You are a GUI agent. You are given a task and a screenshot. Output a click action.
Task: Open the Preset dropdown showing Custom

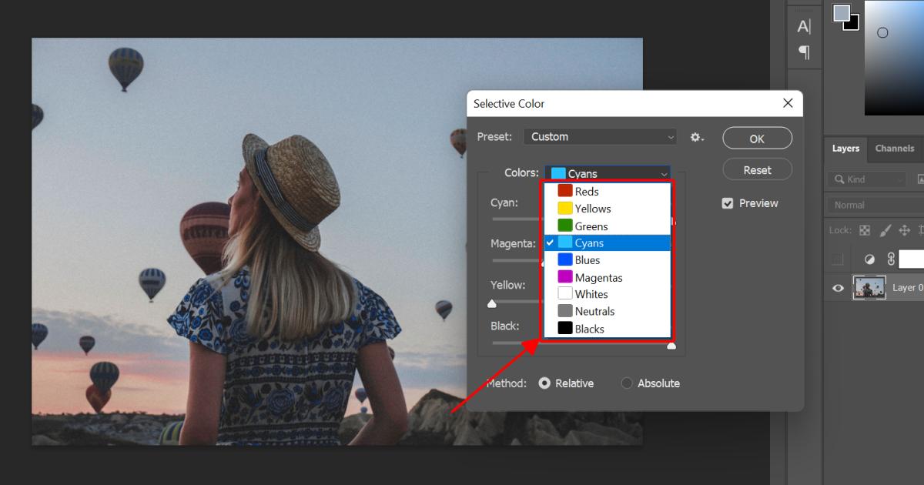600,136
